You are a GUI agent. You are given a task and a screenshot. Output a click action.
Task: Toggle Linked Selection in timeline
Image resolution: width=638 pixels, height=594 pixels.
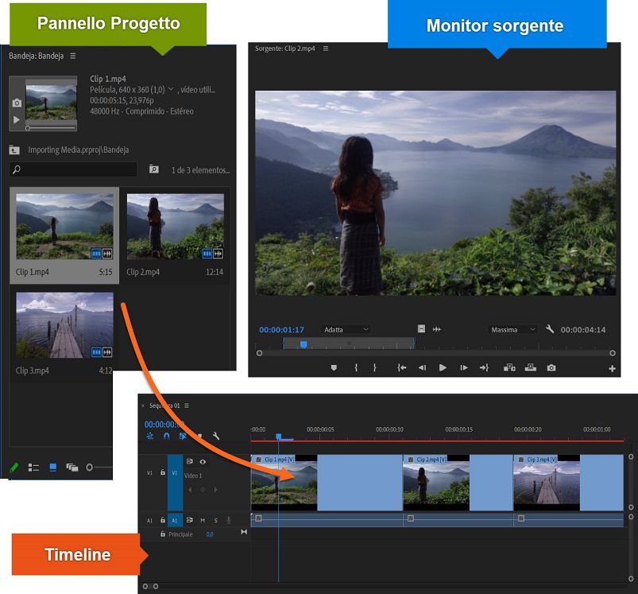coord(183,436)
